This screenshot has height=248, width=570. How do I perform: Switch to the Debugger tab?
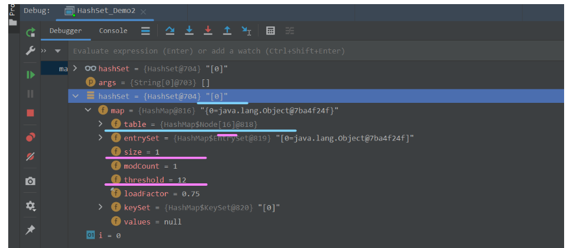click(x=65, y=31)
